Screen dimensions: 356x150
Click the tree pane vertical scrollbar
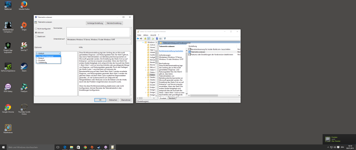[x=157, y=69]
